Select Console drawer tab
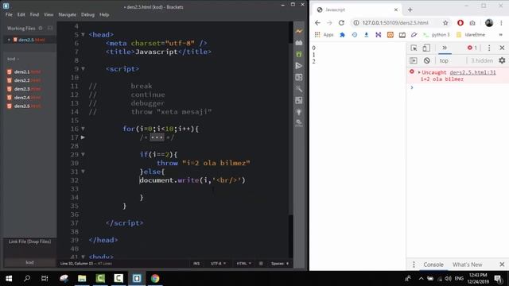 pyautogui.click(x=433, y=265)
